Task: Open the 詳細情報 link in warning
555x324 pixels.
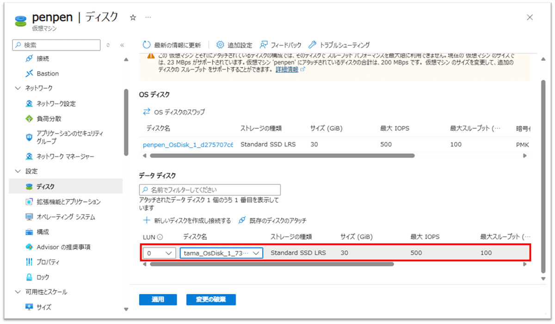Action: [x=287, y=69]
